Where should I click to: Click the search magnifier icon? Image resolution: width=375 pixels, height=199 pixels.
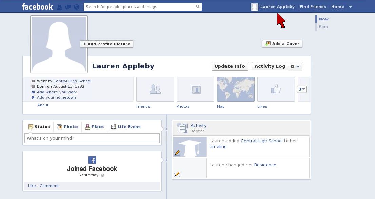pyautogui.click(x=198, y=6)
